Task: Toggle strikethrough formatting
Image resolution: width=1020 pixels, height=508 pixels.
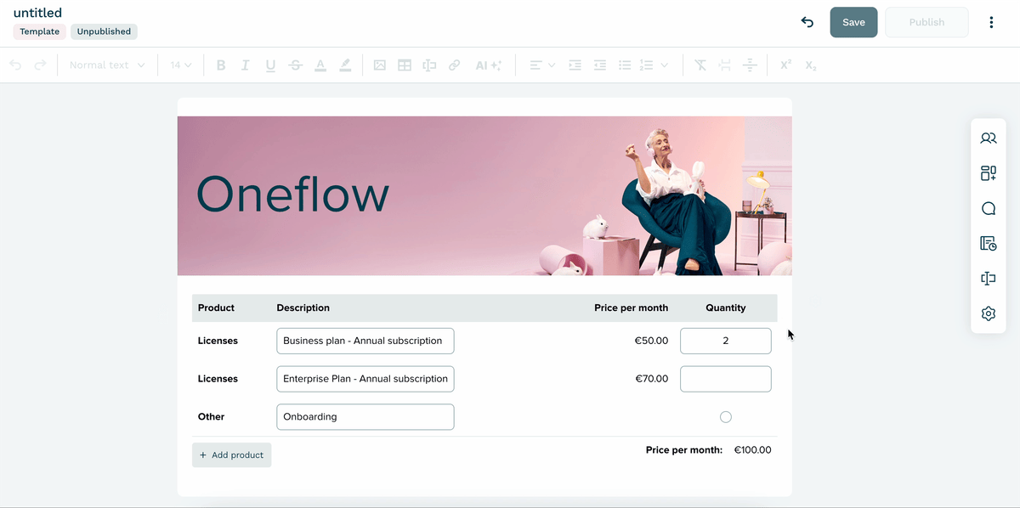Action: click(x=295, y=65)
